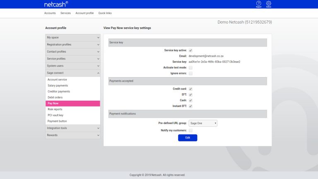Click the blue Edit button
The height and width of the screenshot is (179, 318).
(x=188, y=138)
